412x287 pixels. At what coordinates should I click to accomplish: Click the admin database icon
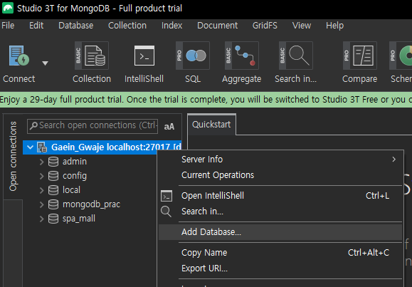tap(53, 162)
